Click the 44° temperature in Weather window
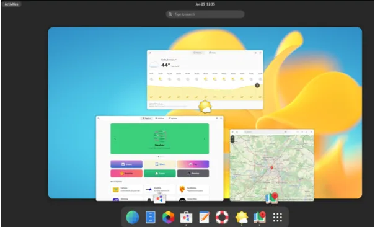The height and width of the screenshot is (227, 375). tap(165, 65)
